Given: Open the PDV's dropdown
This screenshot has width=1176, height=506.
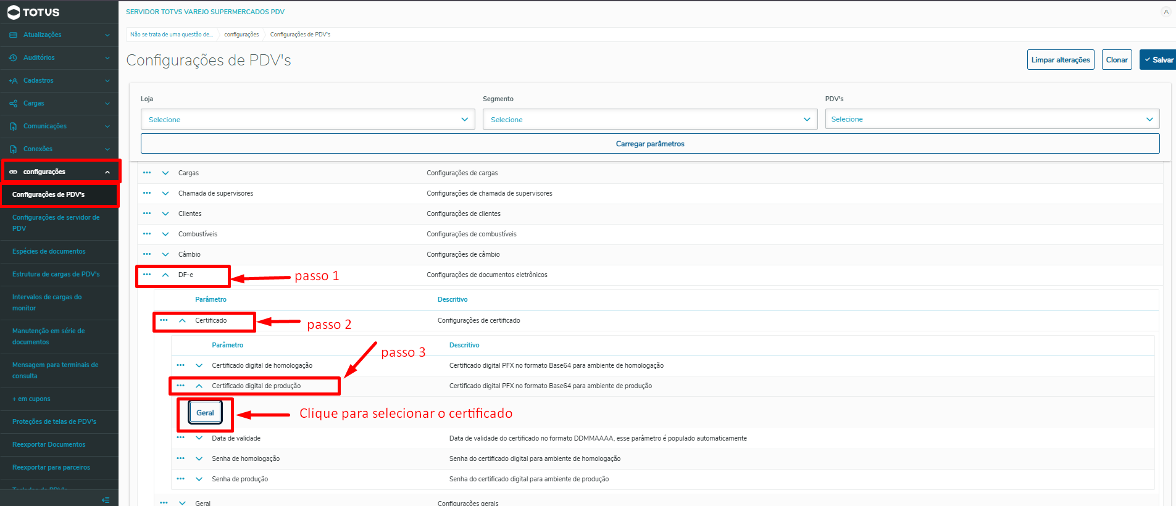Looking at the screenshot, I should click(992, 119).
